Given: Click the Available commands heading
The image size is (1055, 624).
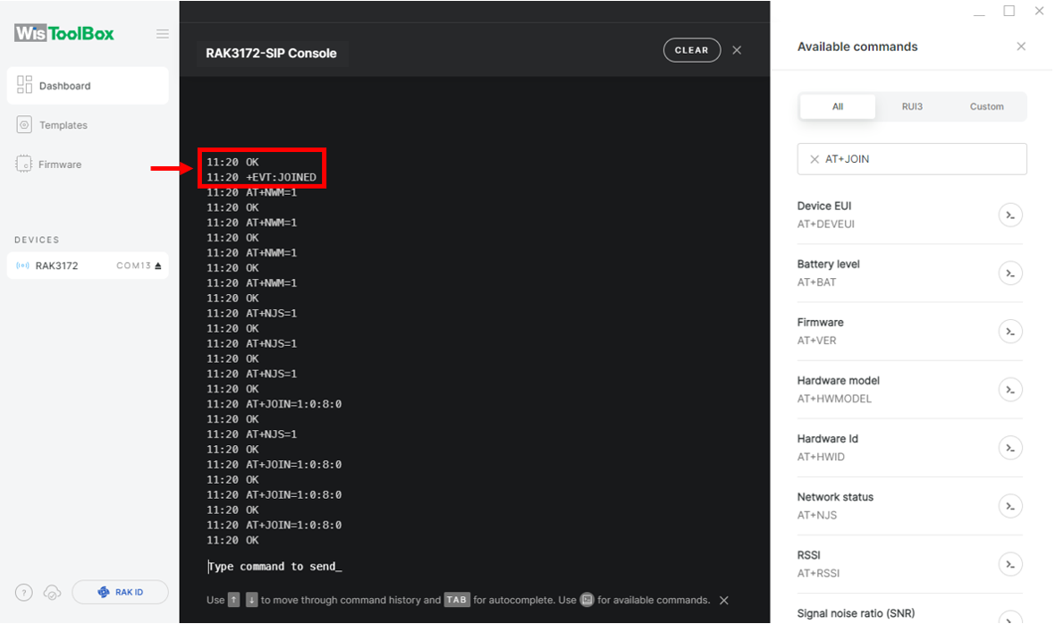Looking at the screenshot, I should pyautogui.click(x=857, y=46).
